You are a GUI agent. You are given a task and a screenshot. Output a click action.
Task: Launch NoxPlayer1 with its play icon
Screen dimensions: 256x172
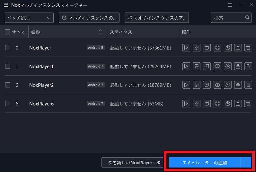pos(186,66)
